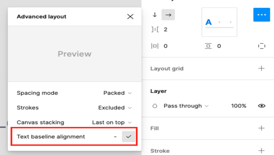Select vertical auto layout direction arrow
274x155 pixels.
(x=155, y=15)
